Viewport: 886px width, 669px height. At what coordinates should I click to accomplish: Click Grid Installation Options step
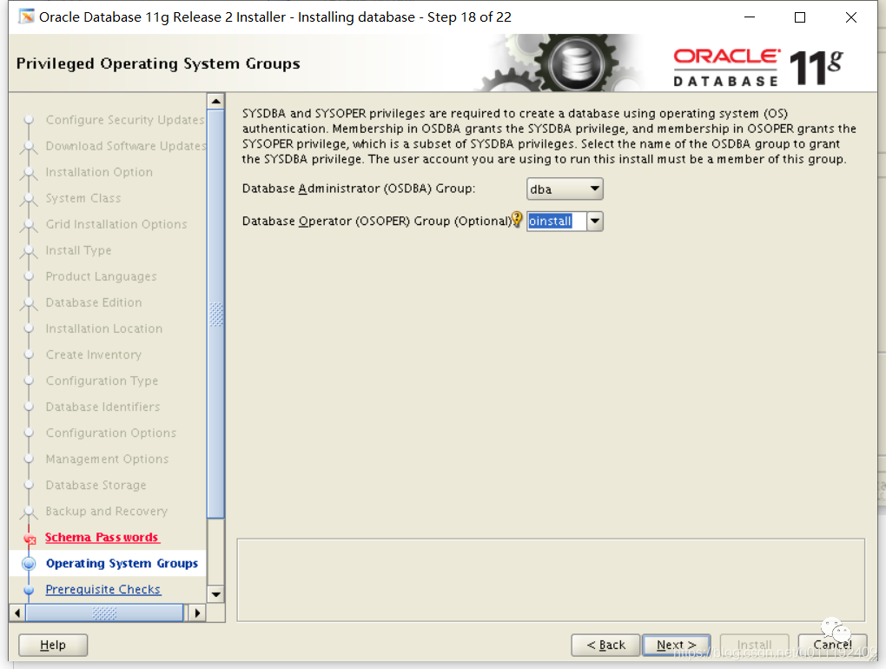pos(116,224)
